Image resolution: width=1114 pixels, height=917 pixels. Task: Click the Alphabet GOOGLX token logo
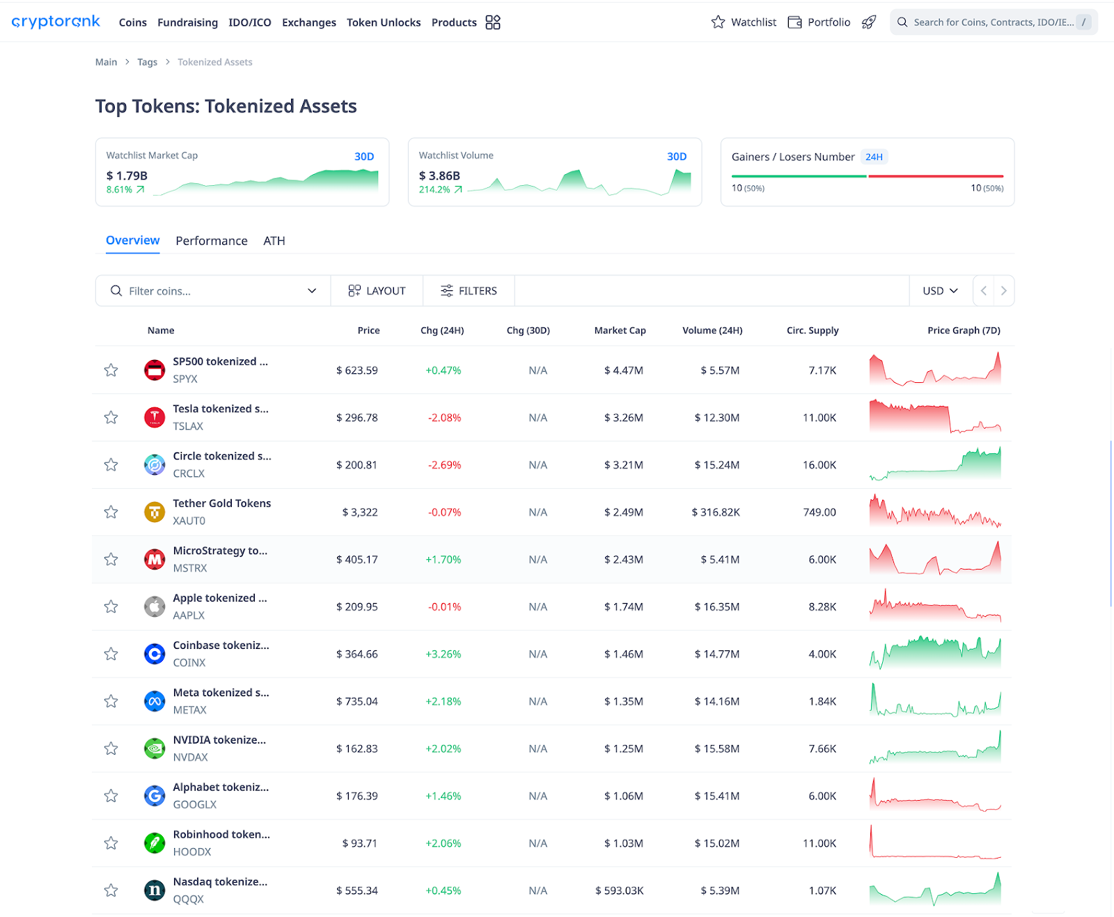tap(155, 796)
